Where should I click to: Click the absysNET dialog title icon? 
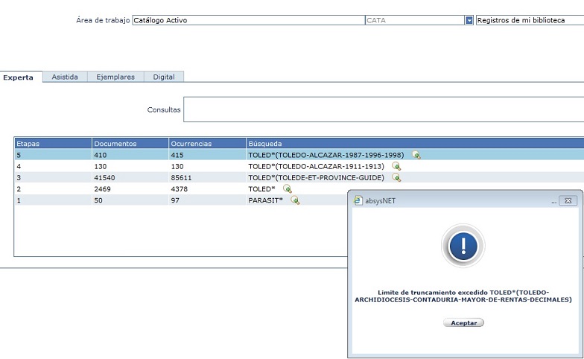[x=357, y=200]
